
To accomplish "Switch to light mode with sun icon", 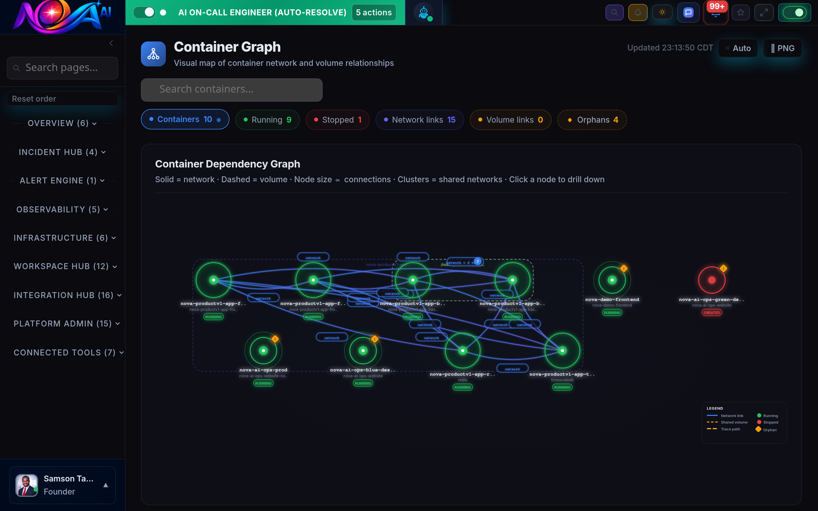I will pyautogui.click(x=662, y=12).
